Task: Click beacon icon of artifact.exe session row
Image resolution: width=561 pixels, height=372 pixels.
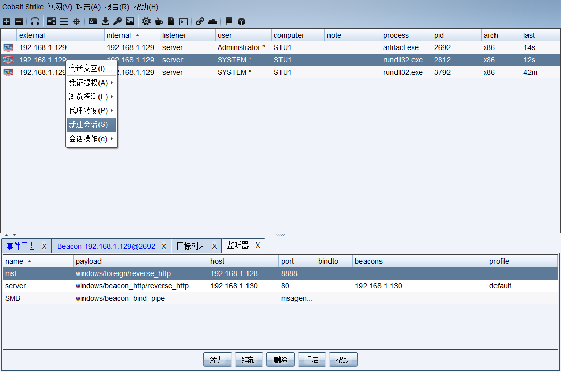Action: [x=8, y=47]
